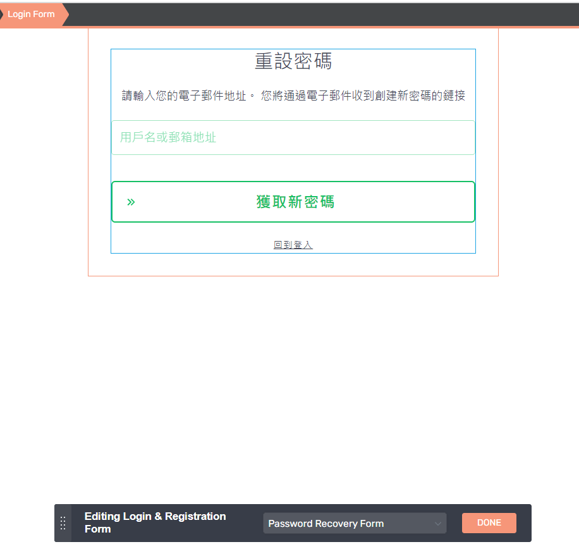
Task: Click the Editing Login & Registration Form label
Action: [155, 522]
